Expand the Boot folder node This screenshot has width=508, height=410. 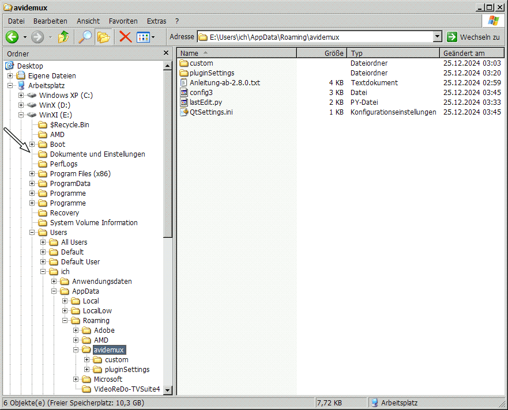point(32,145)
